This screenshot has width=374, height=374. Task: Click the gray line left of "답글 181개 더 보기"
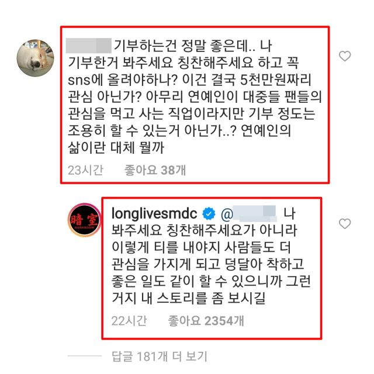pyautogui.click(x=84, y=356)
